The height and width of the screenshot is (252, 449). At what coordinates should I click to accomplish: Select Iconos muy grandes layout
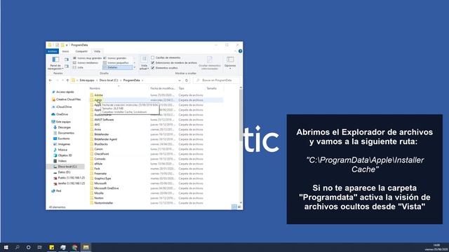point(87,58)
